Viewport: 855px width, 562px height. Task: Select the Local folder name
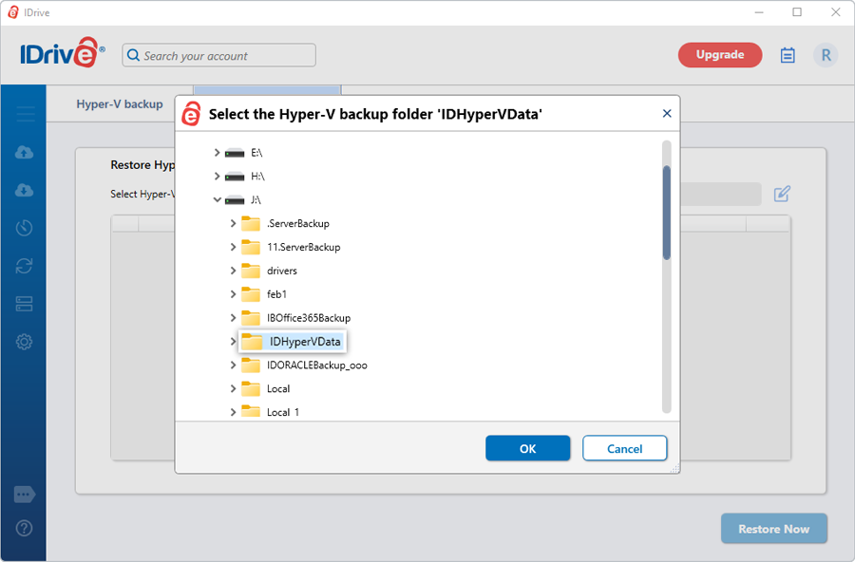click(x=278, y=388)
